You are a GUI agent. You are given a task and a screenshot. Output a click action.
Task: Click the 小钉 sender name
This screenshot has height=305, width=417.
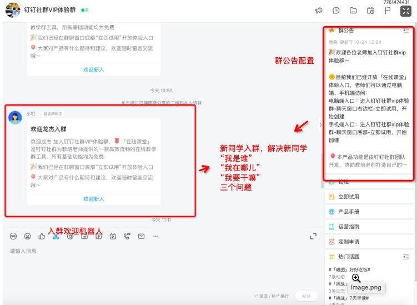tap(31, 114)
